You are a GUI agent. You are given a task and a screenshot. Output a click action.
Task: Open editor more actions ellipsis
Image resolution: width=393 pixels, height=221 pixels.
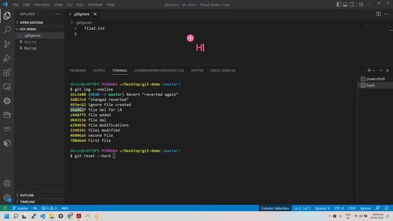[386, 14]
